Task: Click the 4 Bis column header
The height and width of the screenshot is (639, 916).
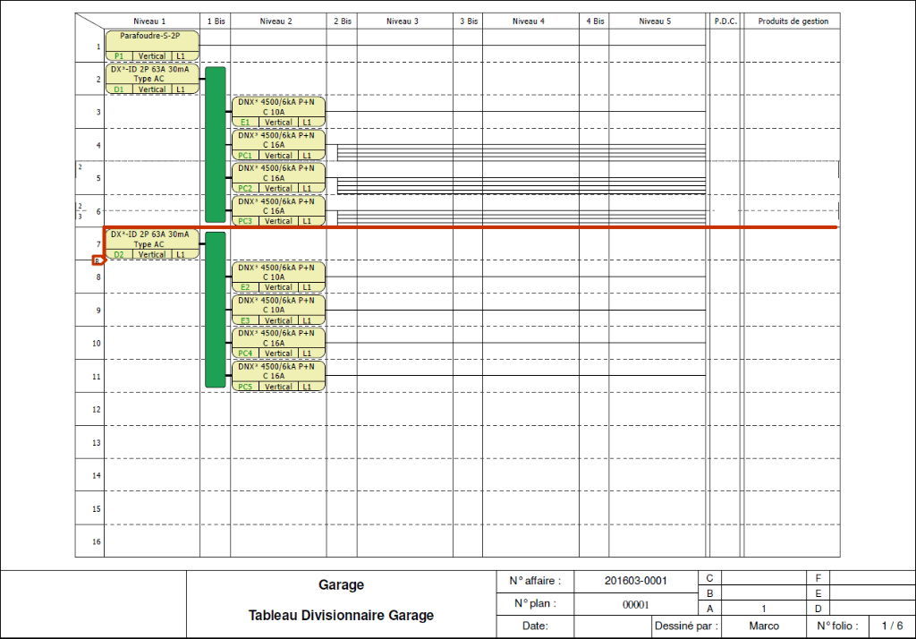Action: [x=595, y=21]
